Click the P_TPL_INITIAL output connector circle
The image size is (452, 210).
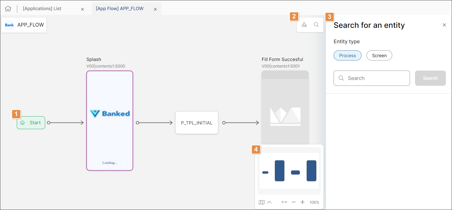point(224,123)
